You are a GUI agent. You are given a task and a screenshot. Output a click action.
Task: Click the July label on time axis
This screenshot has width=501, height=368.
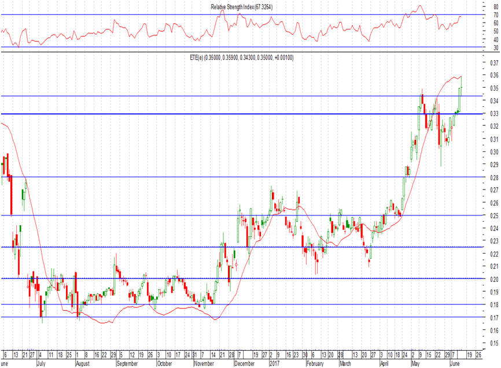pos(42,365)
